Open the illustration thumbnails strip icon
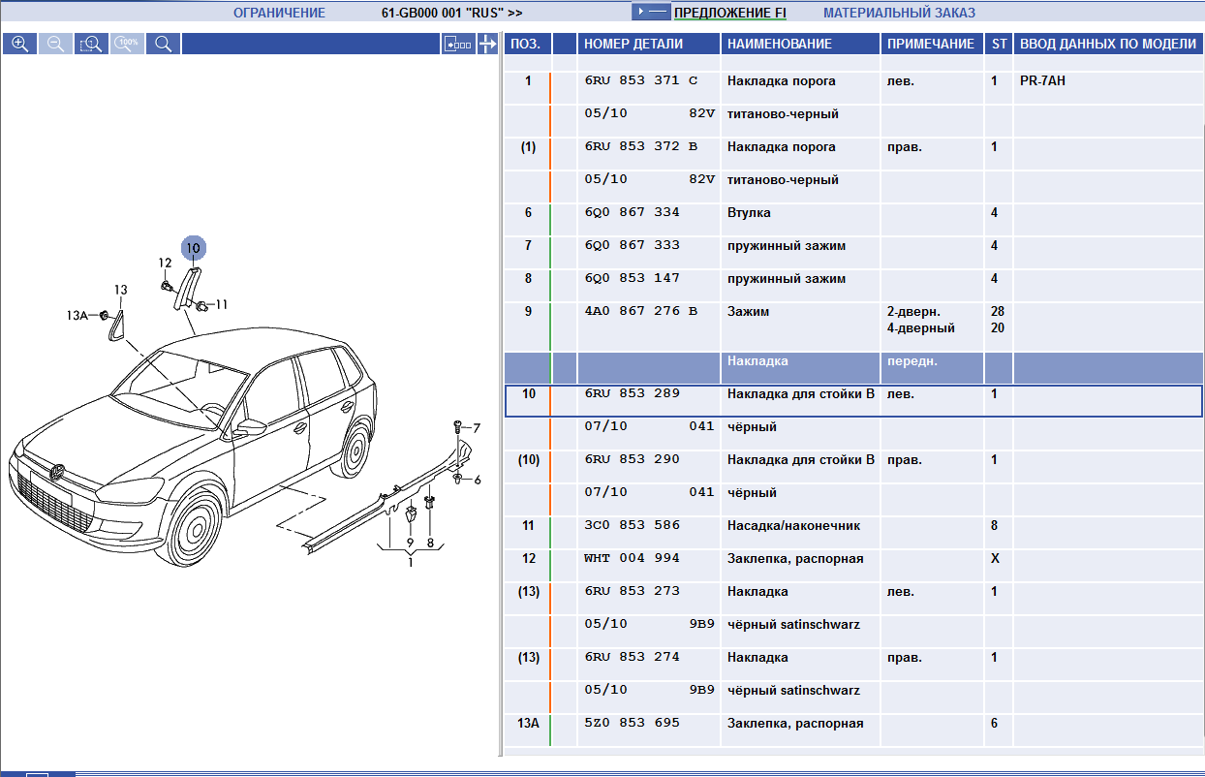This screenshot has height=777, width=1205. pos(456,44)
